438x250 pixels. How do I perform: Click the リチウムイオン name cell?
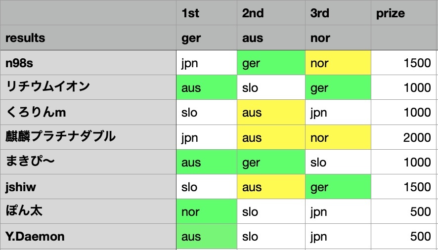[88, 87]
